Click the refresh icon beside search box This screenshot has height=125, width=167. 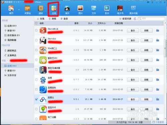pyautogui.click(x=135, y=19)
